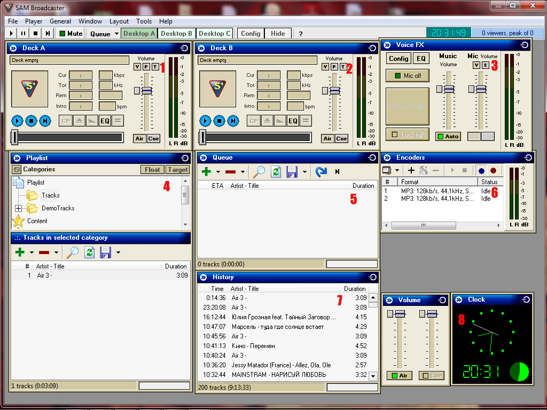Stop playback on Deck B

tap(219, 121)
